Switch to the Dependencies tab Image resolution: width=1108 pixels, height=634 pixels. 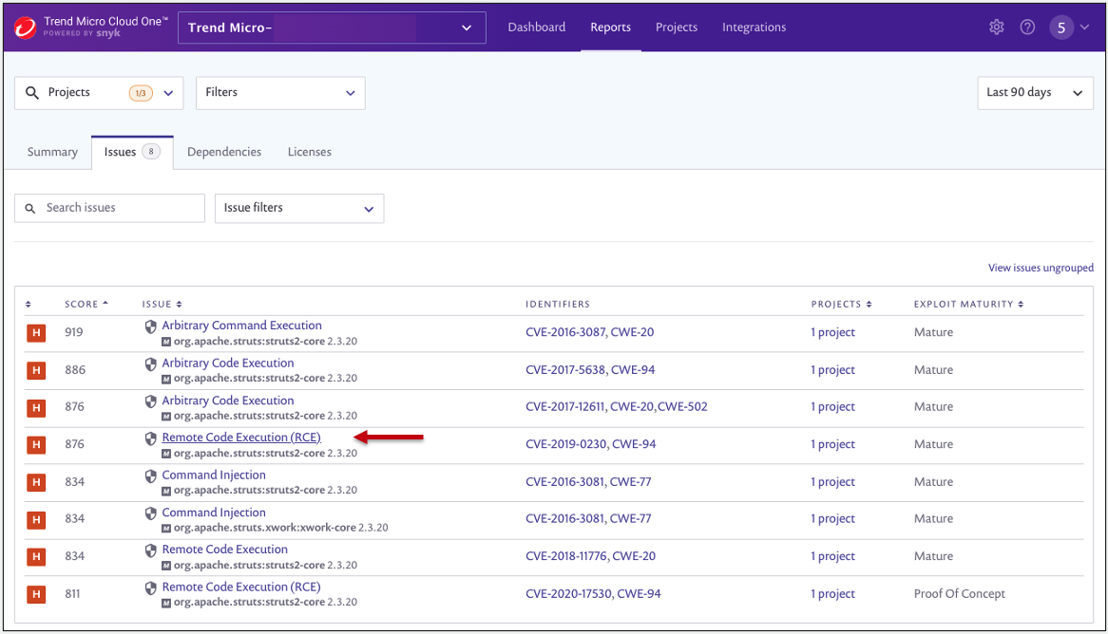224,153
